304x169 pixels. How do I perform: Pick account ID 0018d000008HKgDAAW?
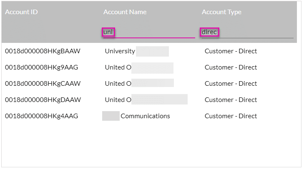[43, 100]
